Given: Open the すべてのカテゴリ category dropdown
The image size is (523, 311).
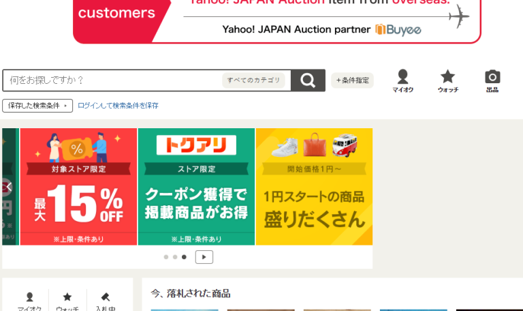Looking at the screenshot, I should 253,80.
